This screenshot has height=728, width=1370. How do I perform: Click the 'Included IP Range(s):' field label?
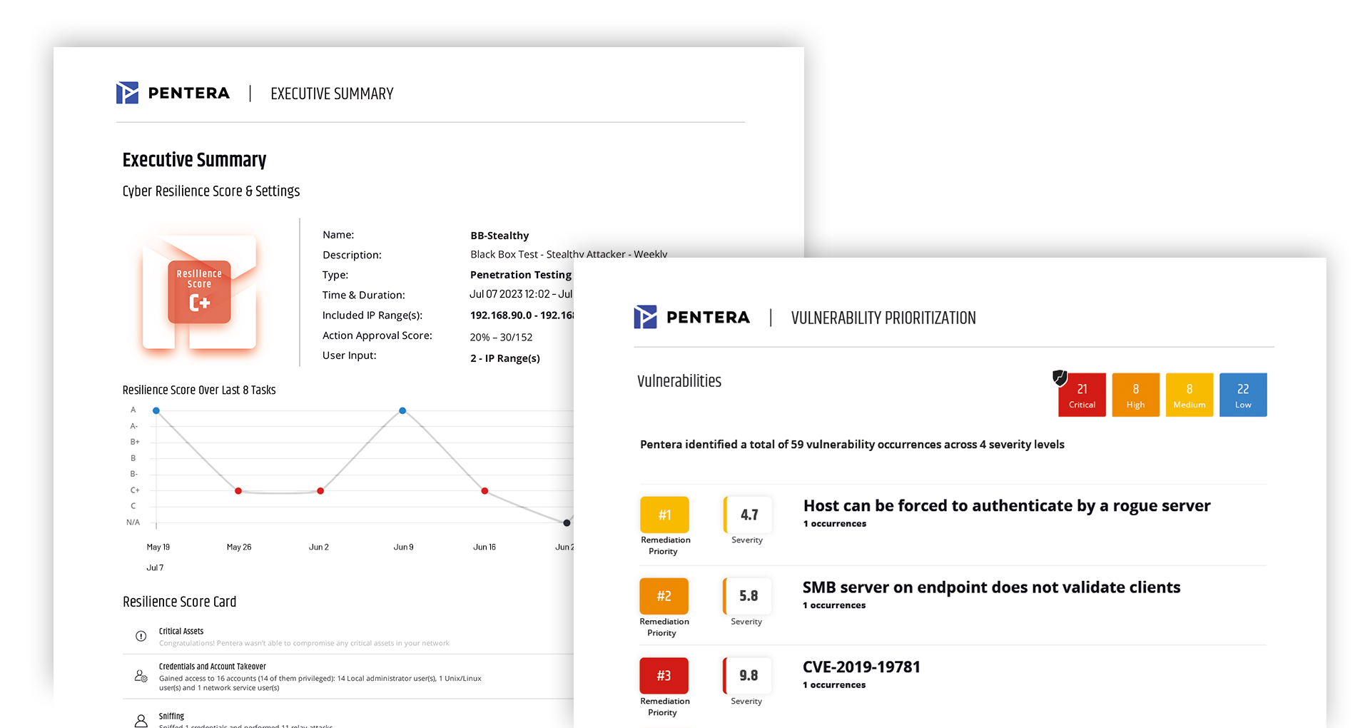(372, 315)
